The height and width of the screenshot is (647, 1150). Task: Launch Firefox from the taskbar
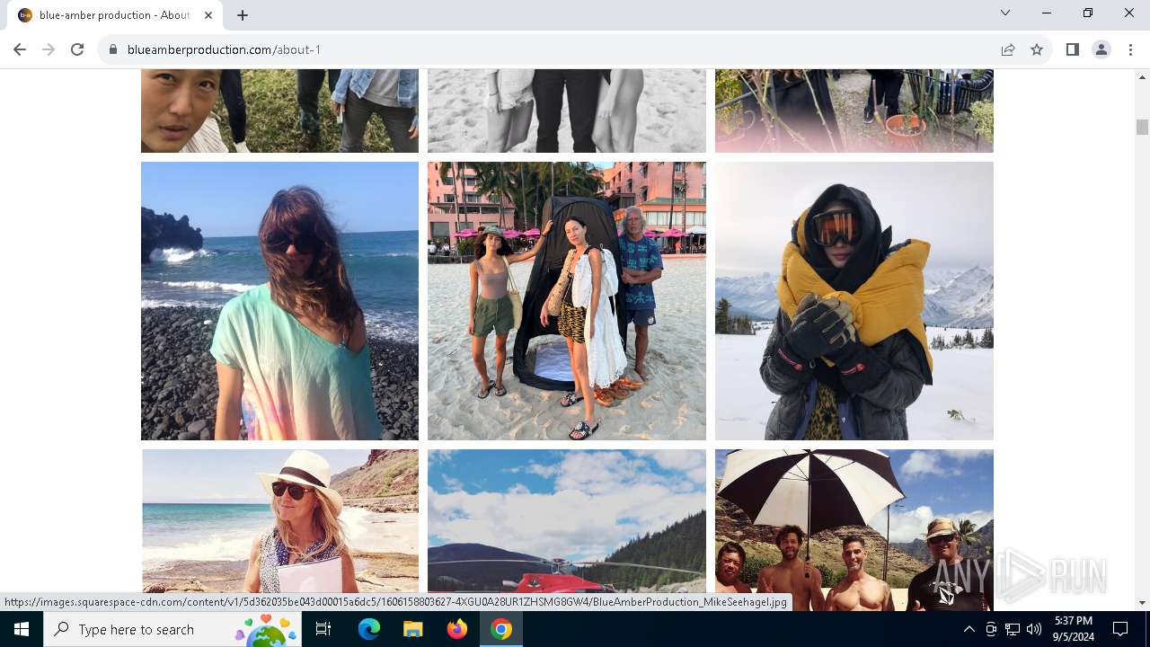[x=456, y=629]
